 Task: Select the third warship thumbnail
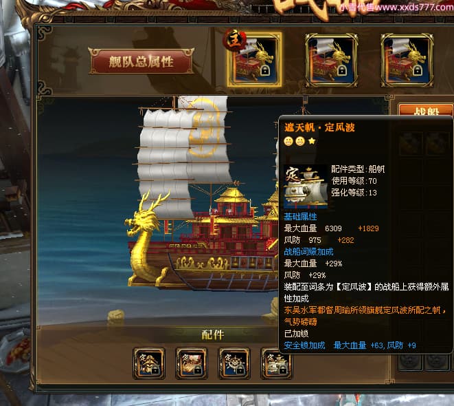pos(407,60)
